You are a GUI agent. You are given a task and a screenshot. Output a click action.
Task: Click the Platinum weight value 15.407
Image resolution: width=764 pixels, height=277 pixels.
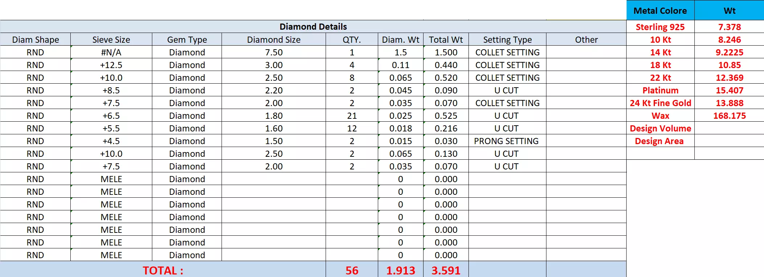[729, 91]
